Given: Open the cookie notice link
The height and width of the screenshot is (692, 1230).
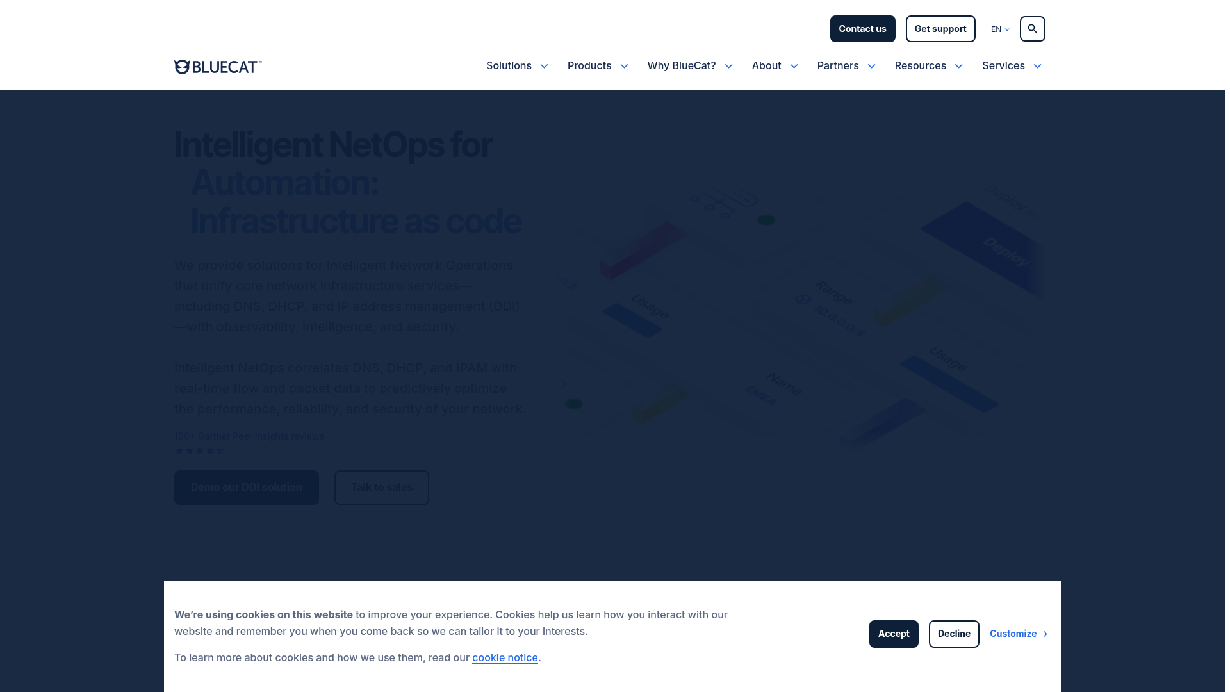Looking at the screenshot, I should (x=505, y=657).
